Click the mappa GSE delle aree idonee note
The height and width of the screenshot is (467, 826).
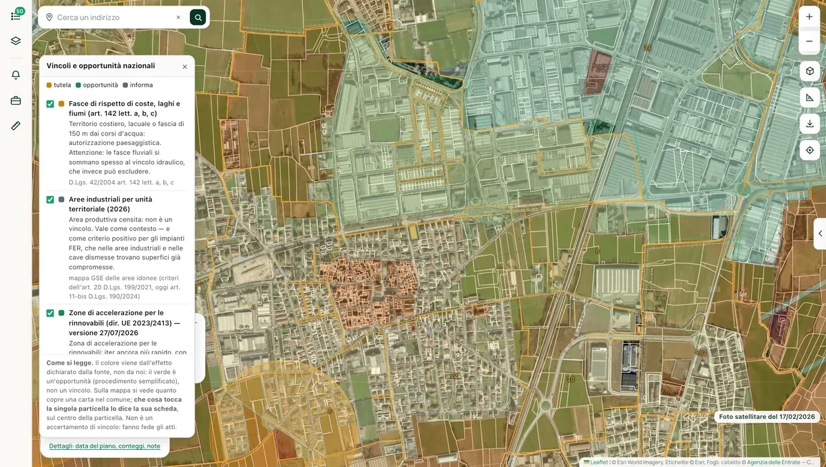click(x=124, y=287)
